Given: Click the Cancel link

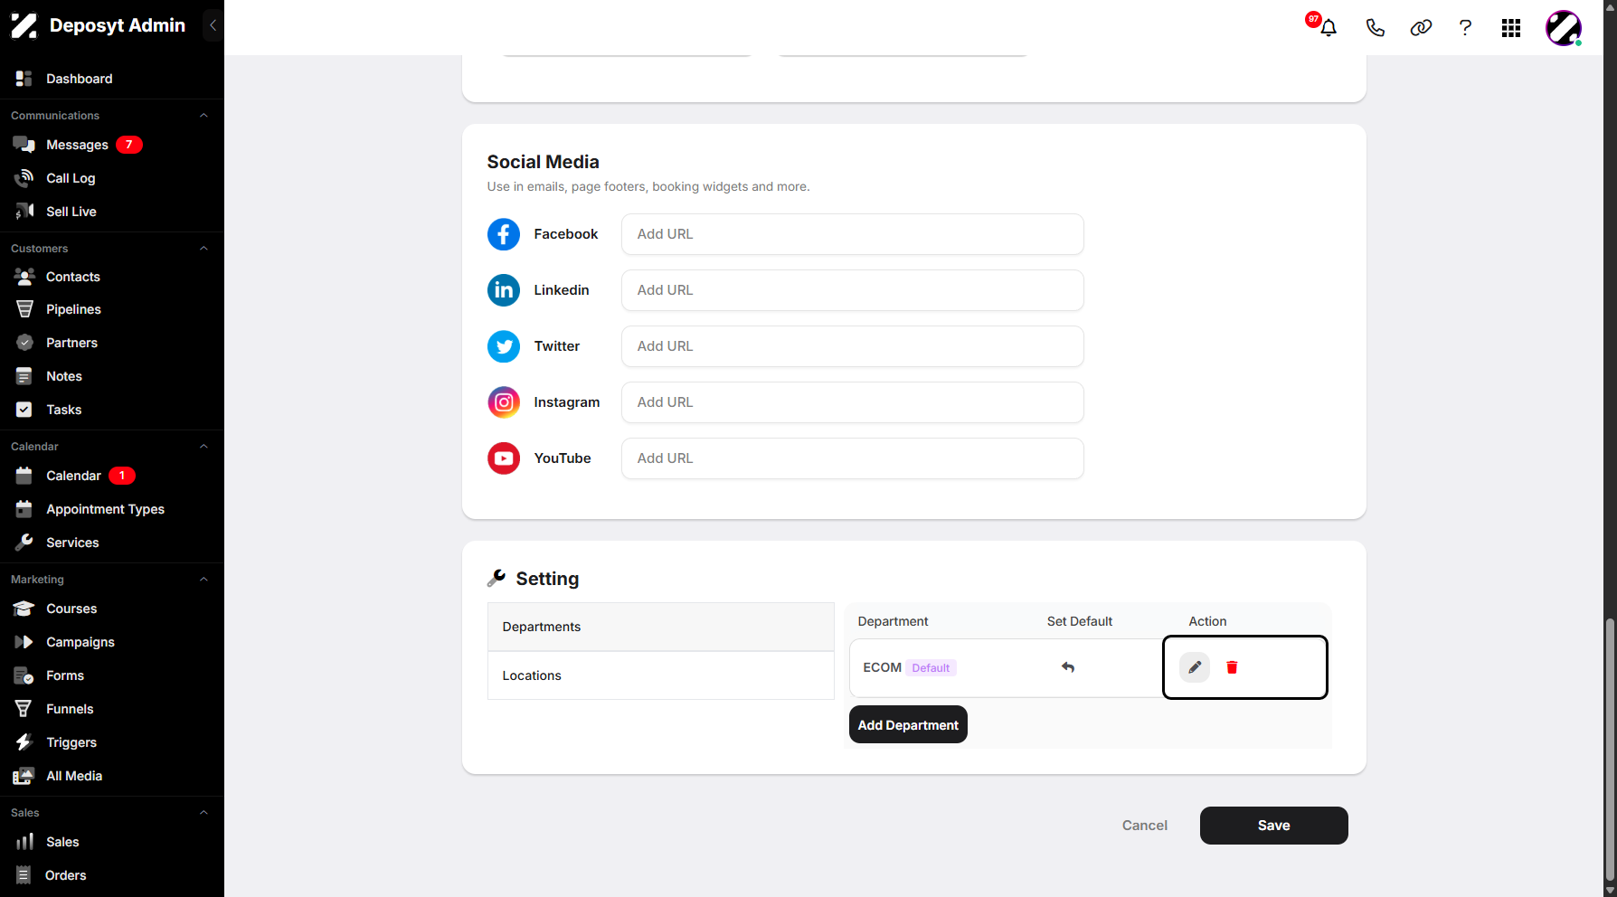Looking at the screenshot, I should point(1144,826).
